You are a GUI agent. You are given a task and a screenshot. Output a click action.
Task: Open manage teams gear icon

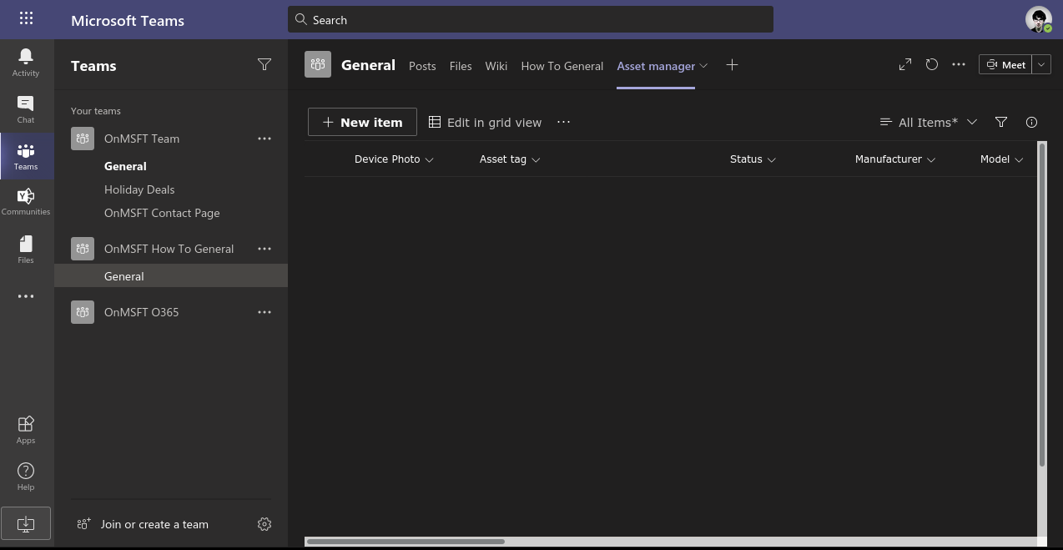(264, 524)
